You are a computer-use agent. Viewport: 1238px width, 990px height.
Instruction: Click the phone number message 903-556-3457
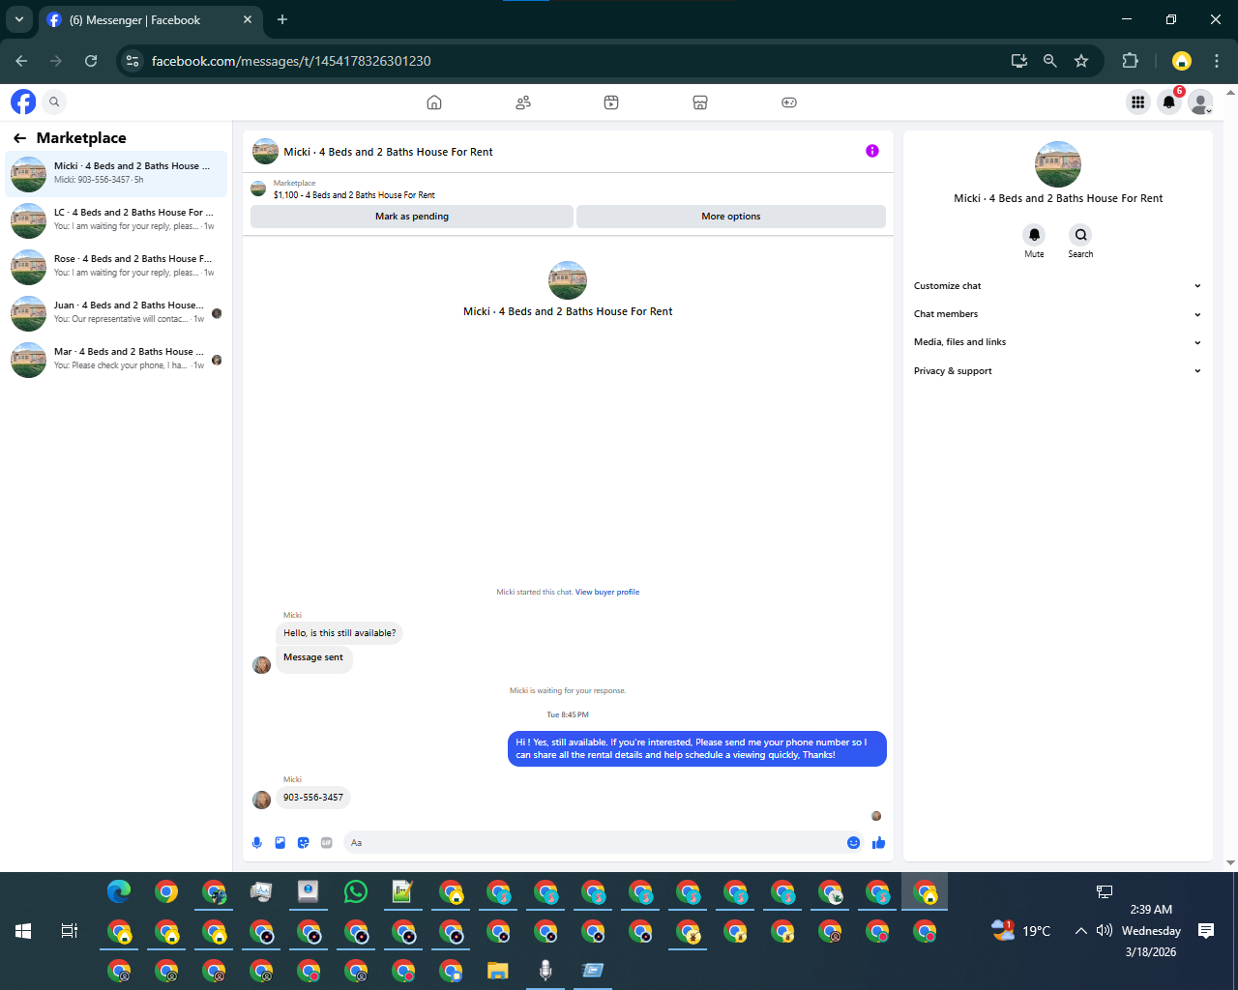coord(313,798)
